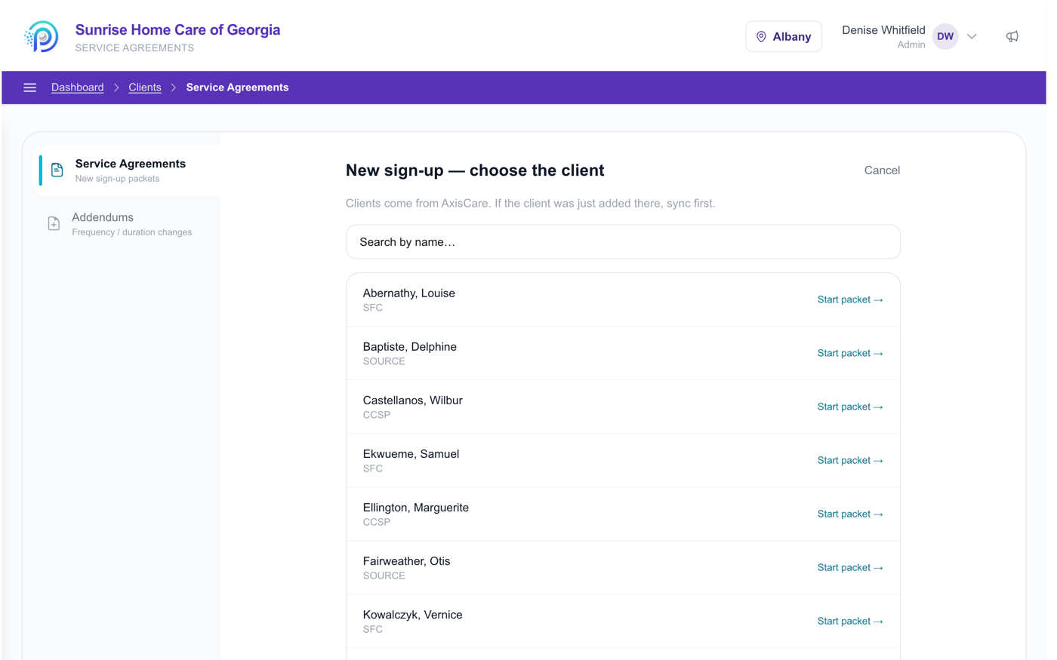The width and height of the screenshot is (1057, 660).
Task: Start packet for Fairweather, Otis
Action: [850, 567]
